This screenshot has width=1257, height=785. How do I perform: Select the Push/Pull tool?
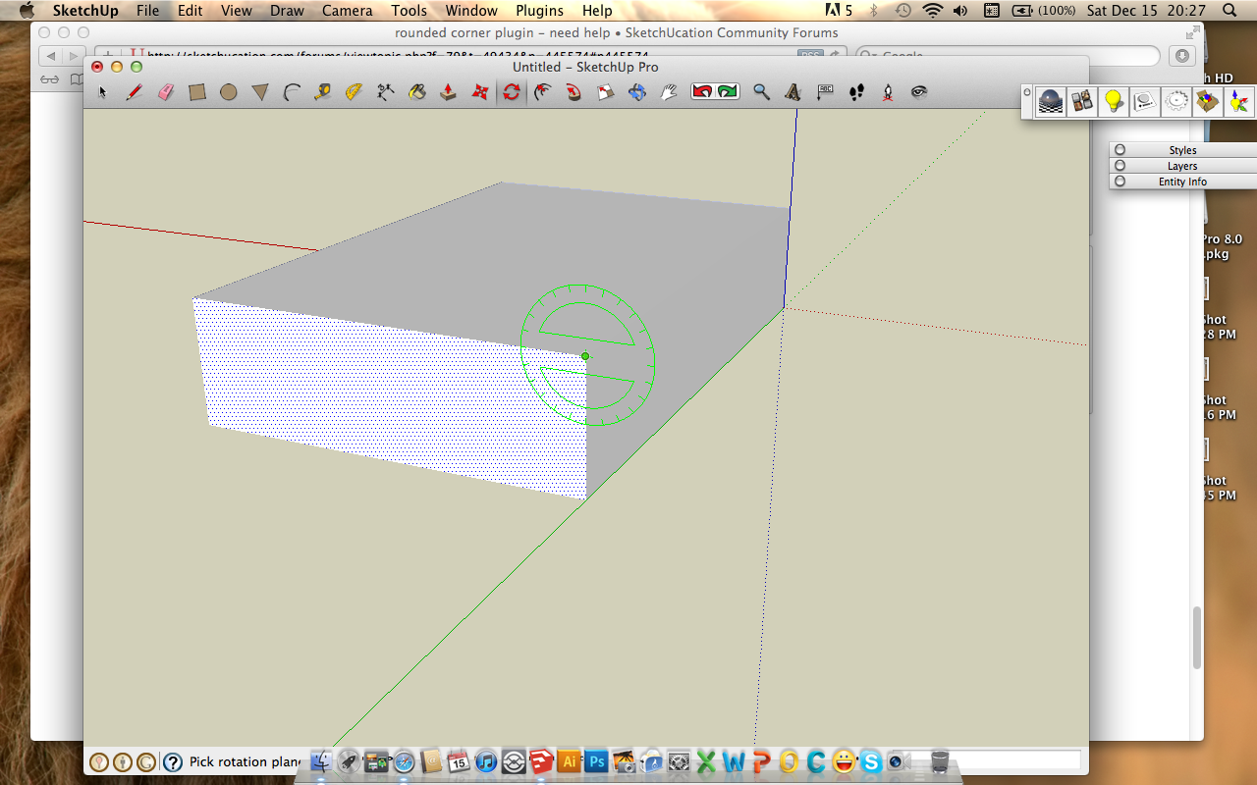coord(449,92)
